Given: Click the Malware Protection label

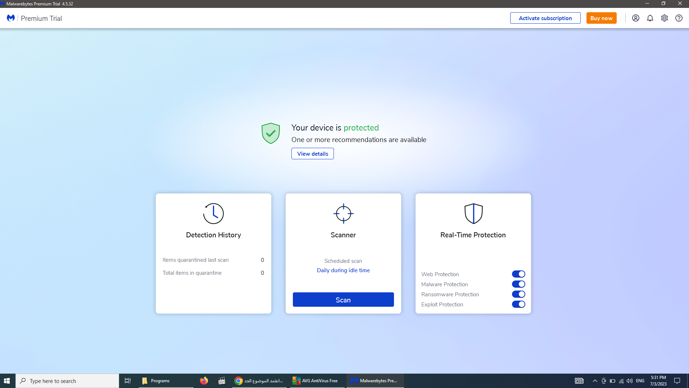Looking at the screenshot, I should (x=444, y=284).
